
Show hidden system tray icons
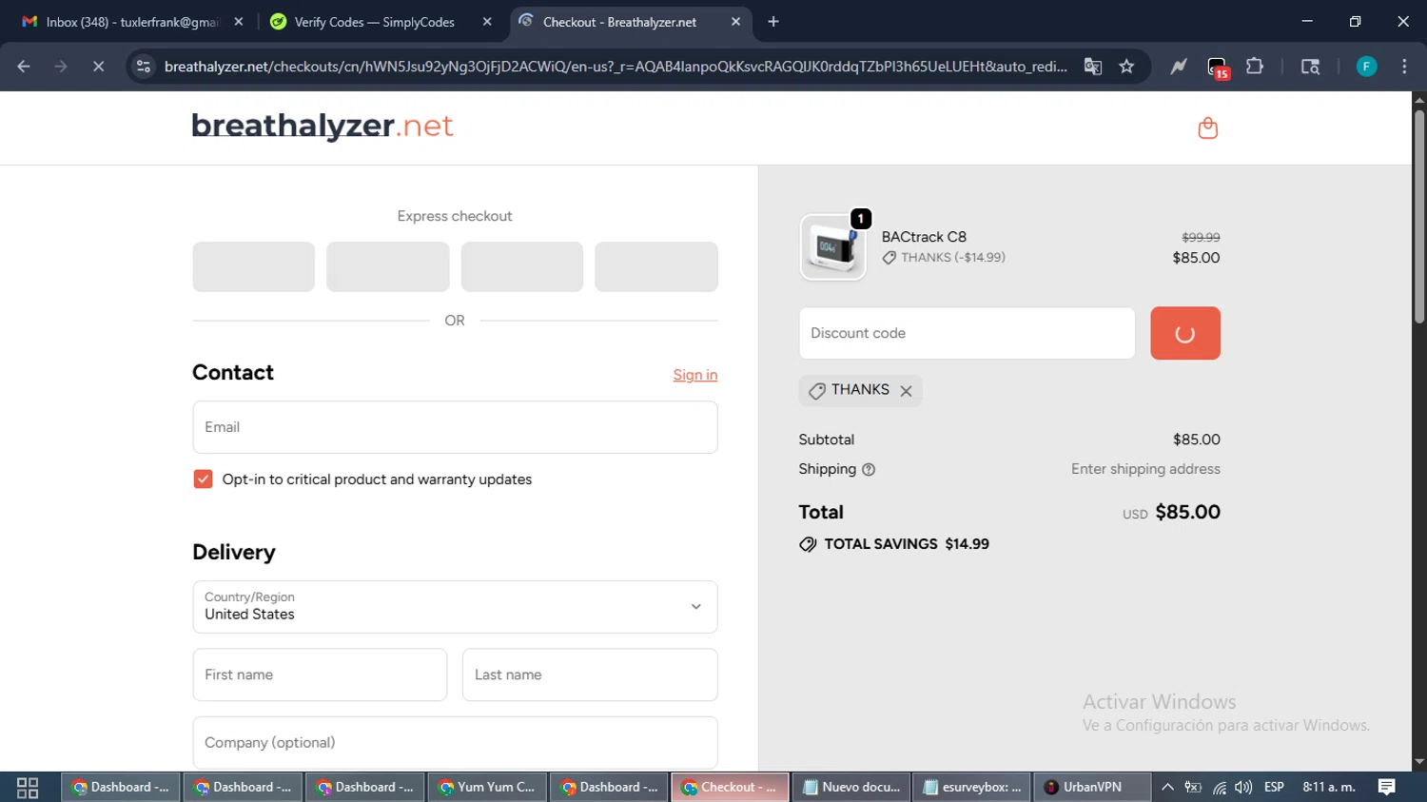click(x=1167, y=787)
